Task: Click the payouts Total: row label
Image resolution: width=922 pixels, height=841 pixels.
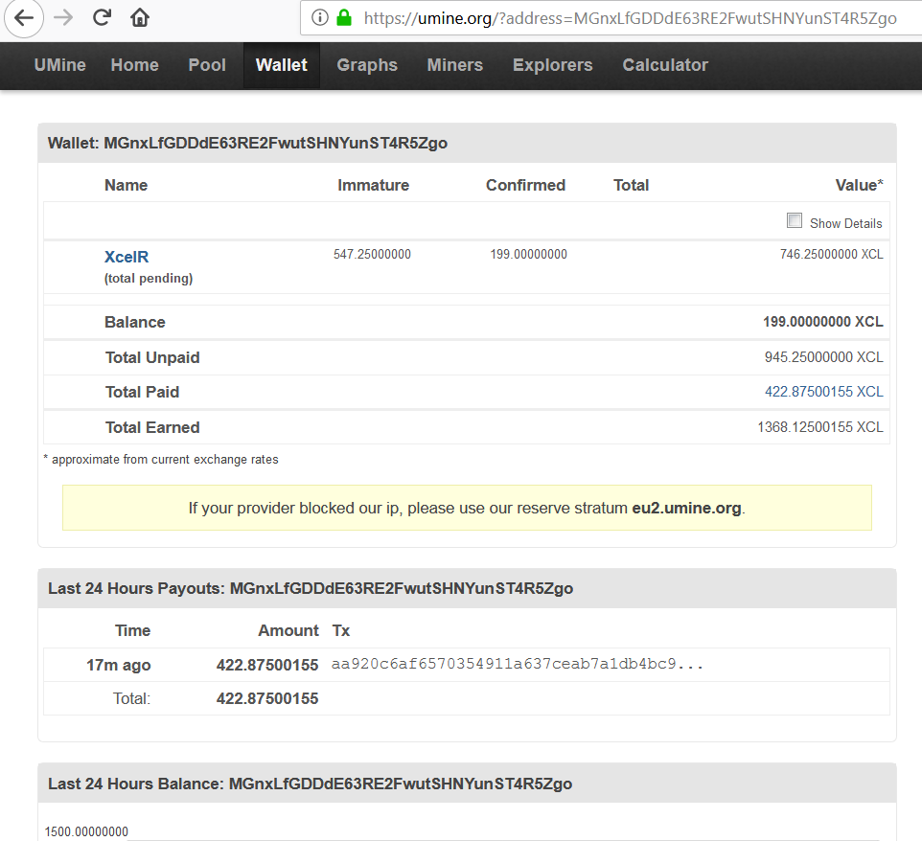Action: coord(131,699)
